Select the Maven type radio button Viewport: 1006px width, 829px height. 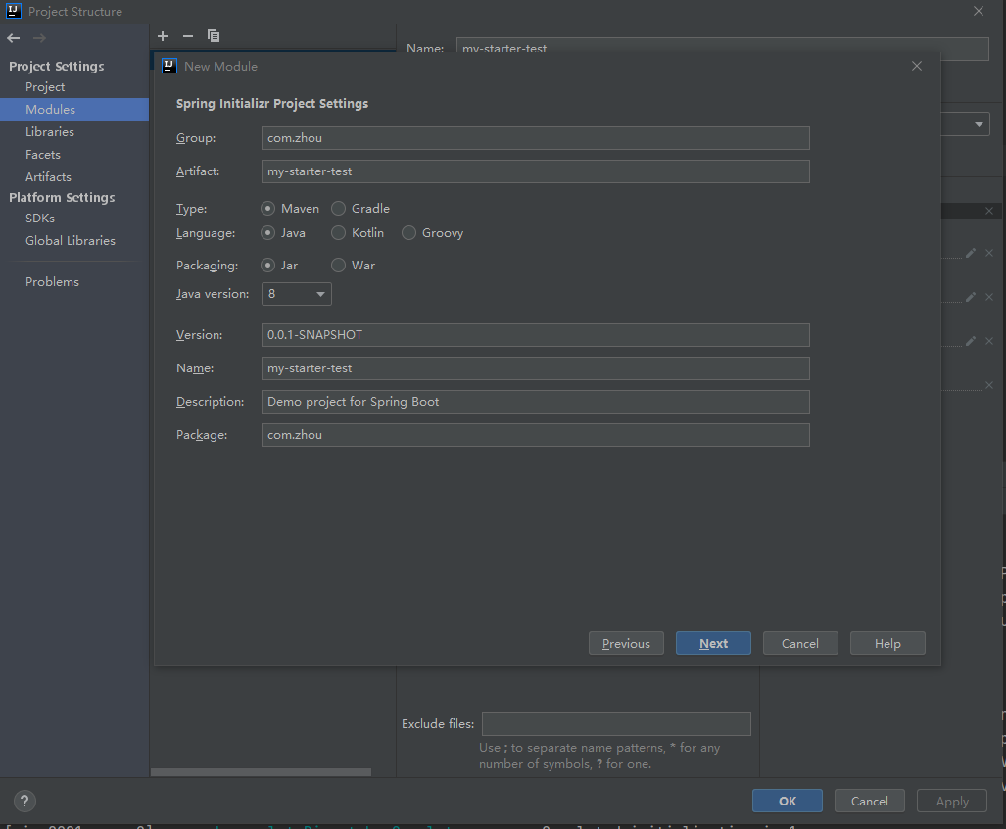tap(268, 209)
